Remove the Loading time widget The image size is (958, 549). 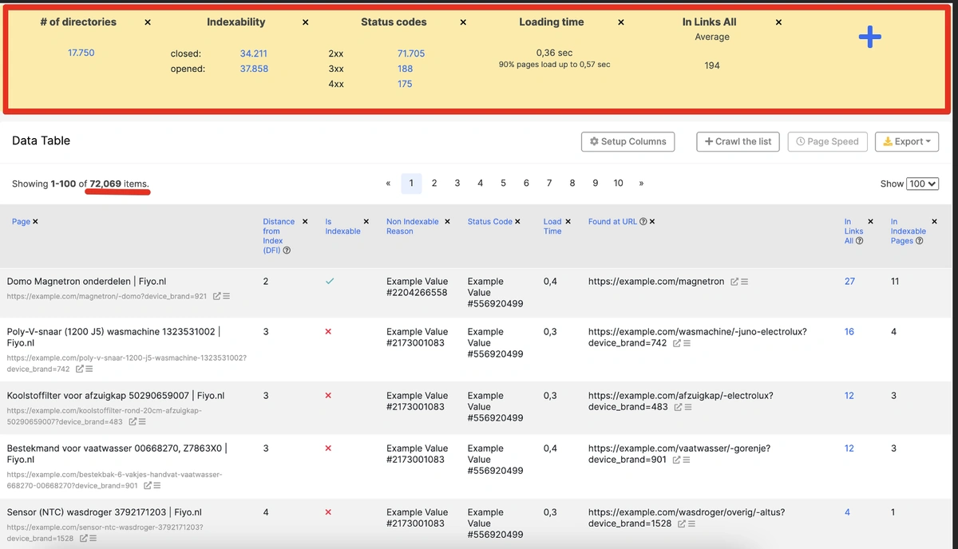point(620,22)
